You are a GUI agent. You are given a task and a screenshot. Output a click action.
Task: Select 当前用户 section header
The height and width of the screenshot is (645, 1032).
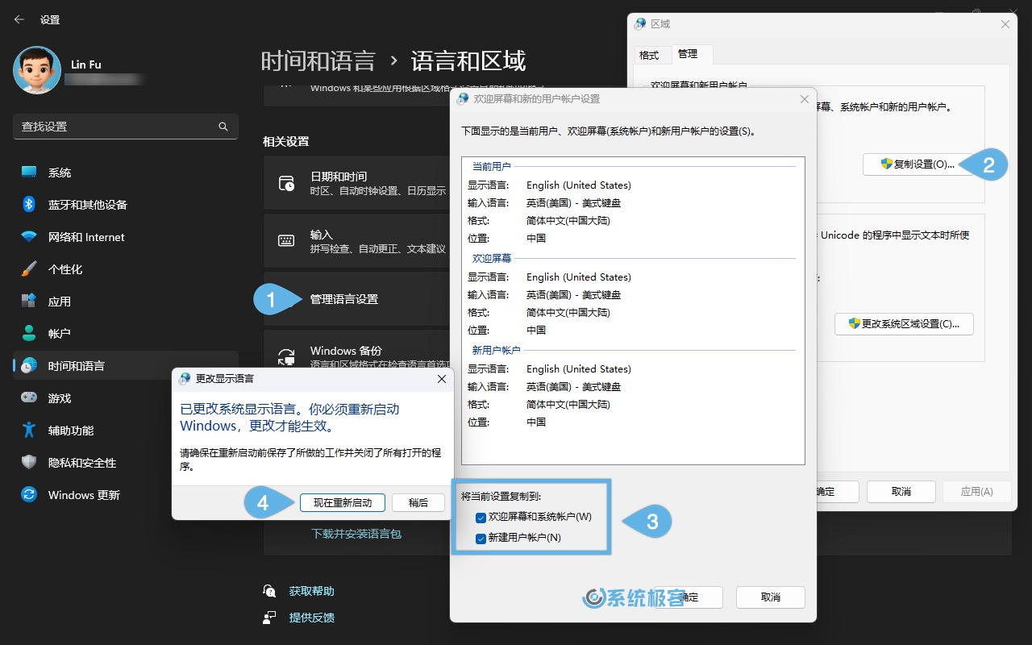pos(492,166)
